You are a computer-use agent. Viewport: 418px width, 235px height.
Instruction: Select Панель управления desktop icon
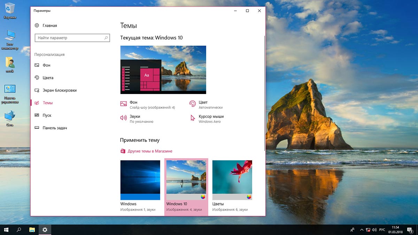click(x=10, y=93)
